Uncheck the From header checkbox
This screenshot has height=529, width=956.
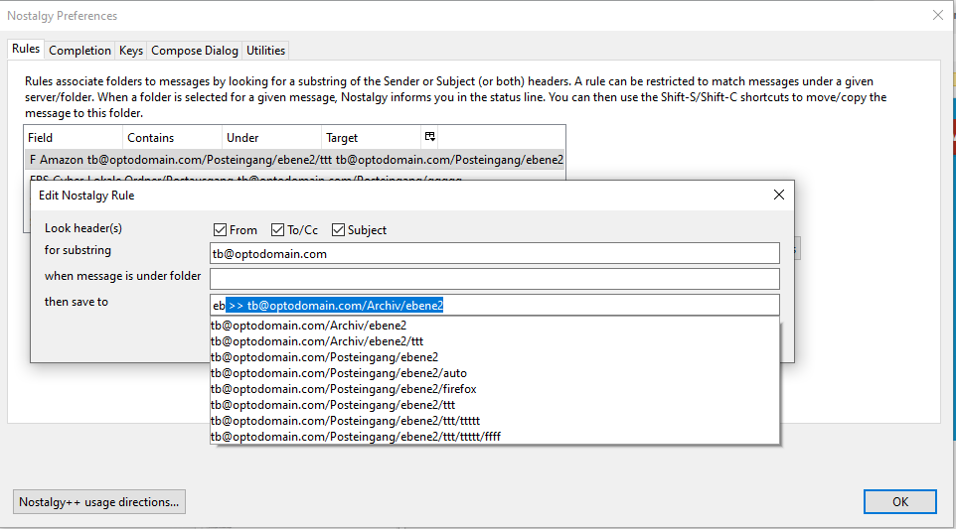pos(220,230)
